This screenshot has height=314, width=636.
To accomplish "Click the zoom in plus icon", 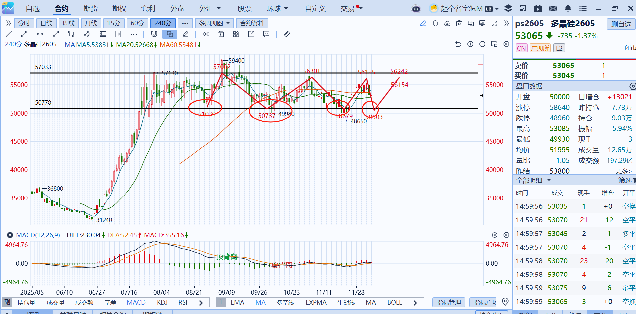I will 470,44.
